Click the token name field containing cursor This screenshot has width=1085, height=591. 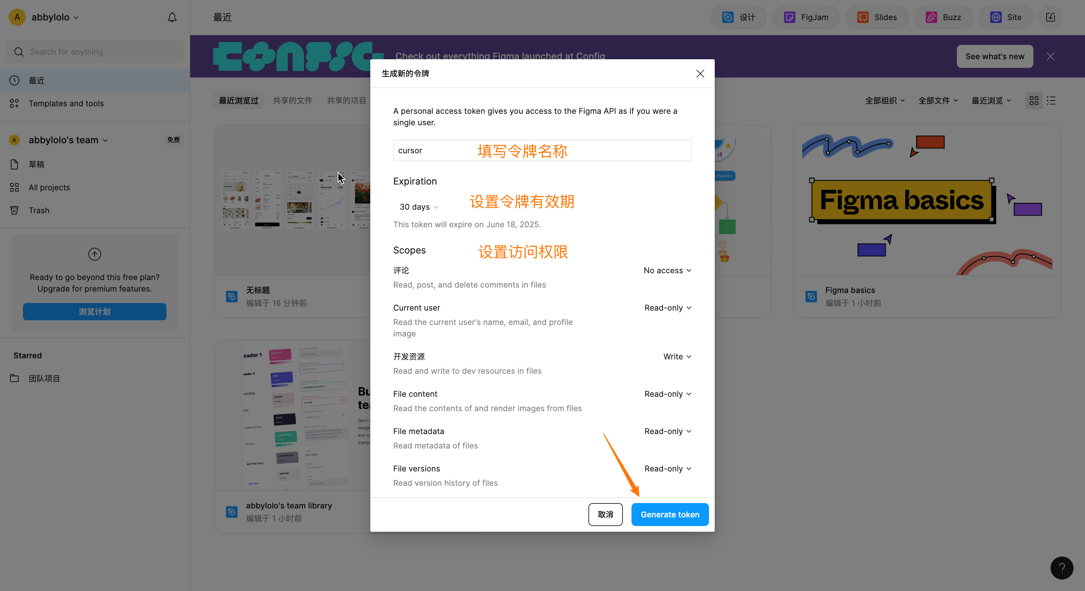[542, 150]
